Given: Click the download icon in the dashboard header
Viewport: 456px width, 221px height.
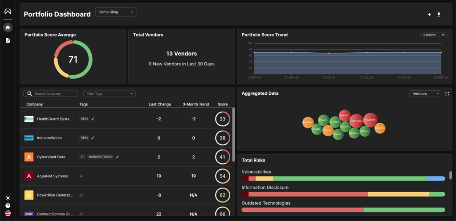Looking at the screenshot, I should click(x=439, y=14).
